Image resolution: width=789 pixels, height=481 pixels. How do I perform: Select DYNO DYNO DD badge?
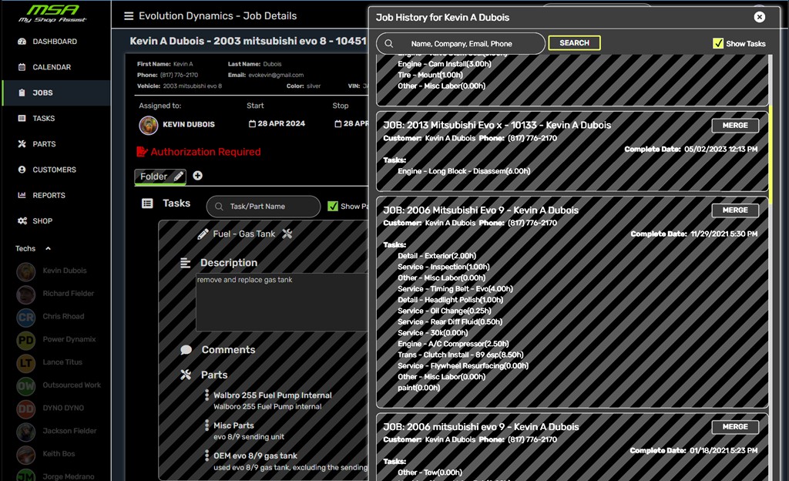coord(25,409)
